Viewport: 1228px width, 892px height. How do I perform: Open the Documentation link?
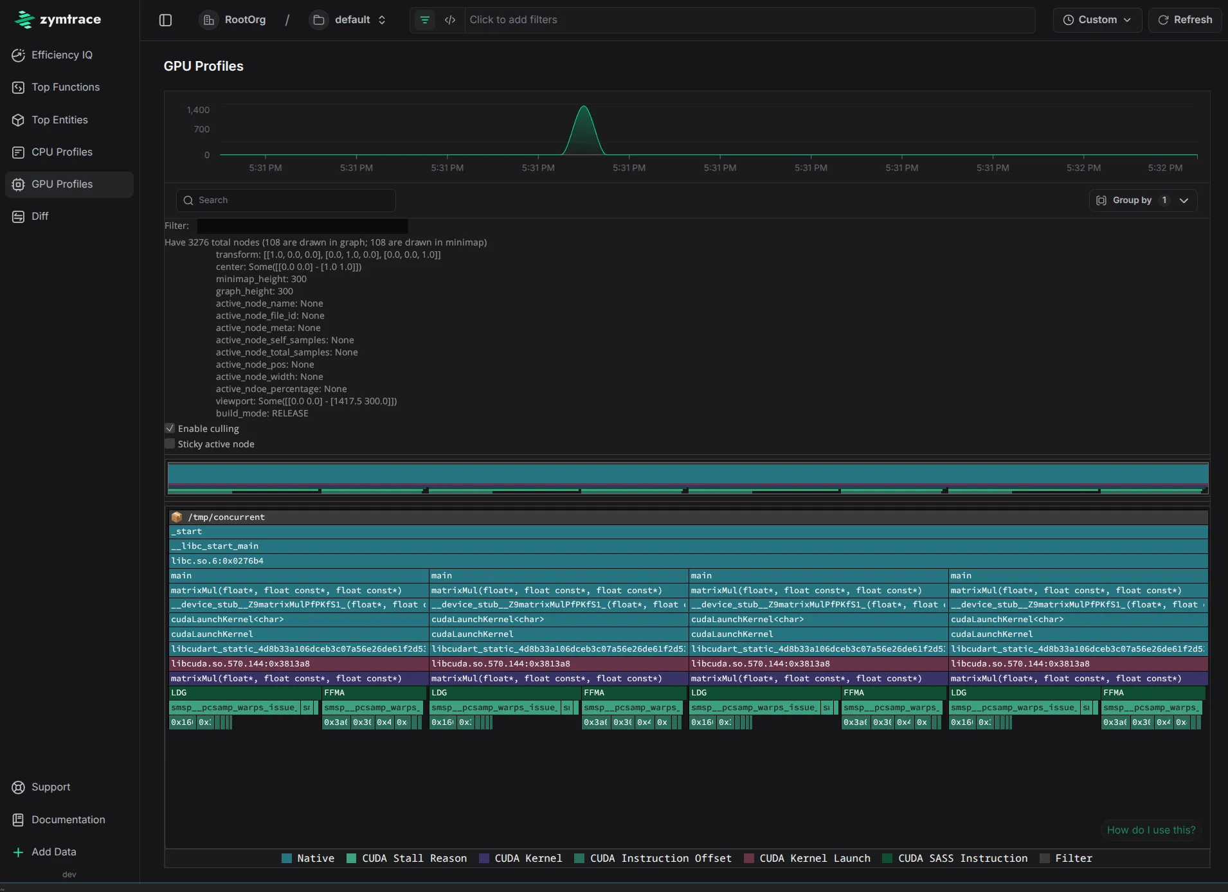click(69, 820)
